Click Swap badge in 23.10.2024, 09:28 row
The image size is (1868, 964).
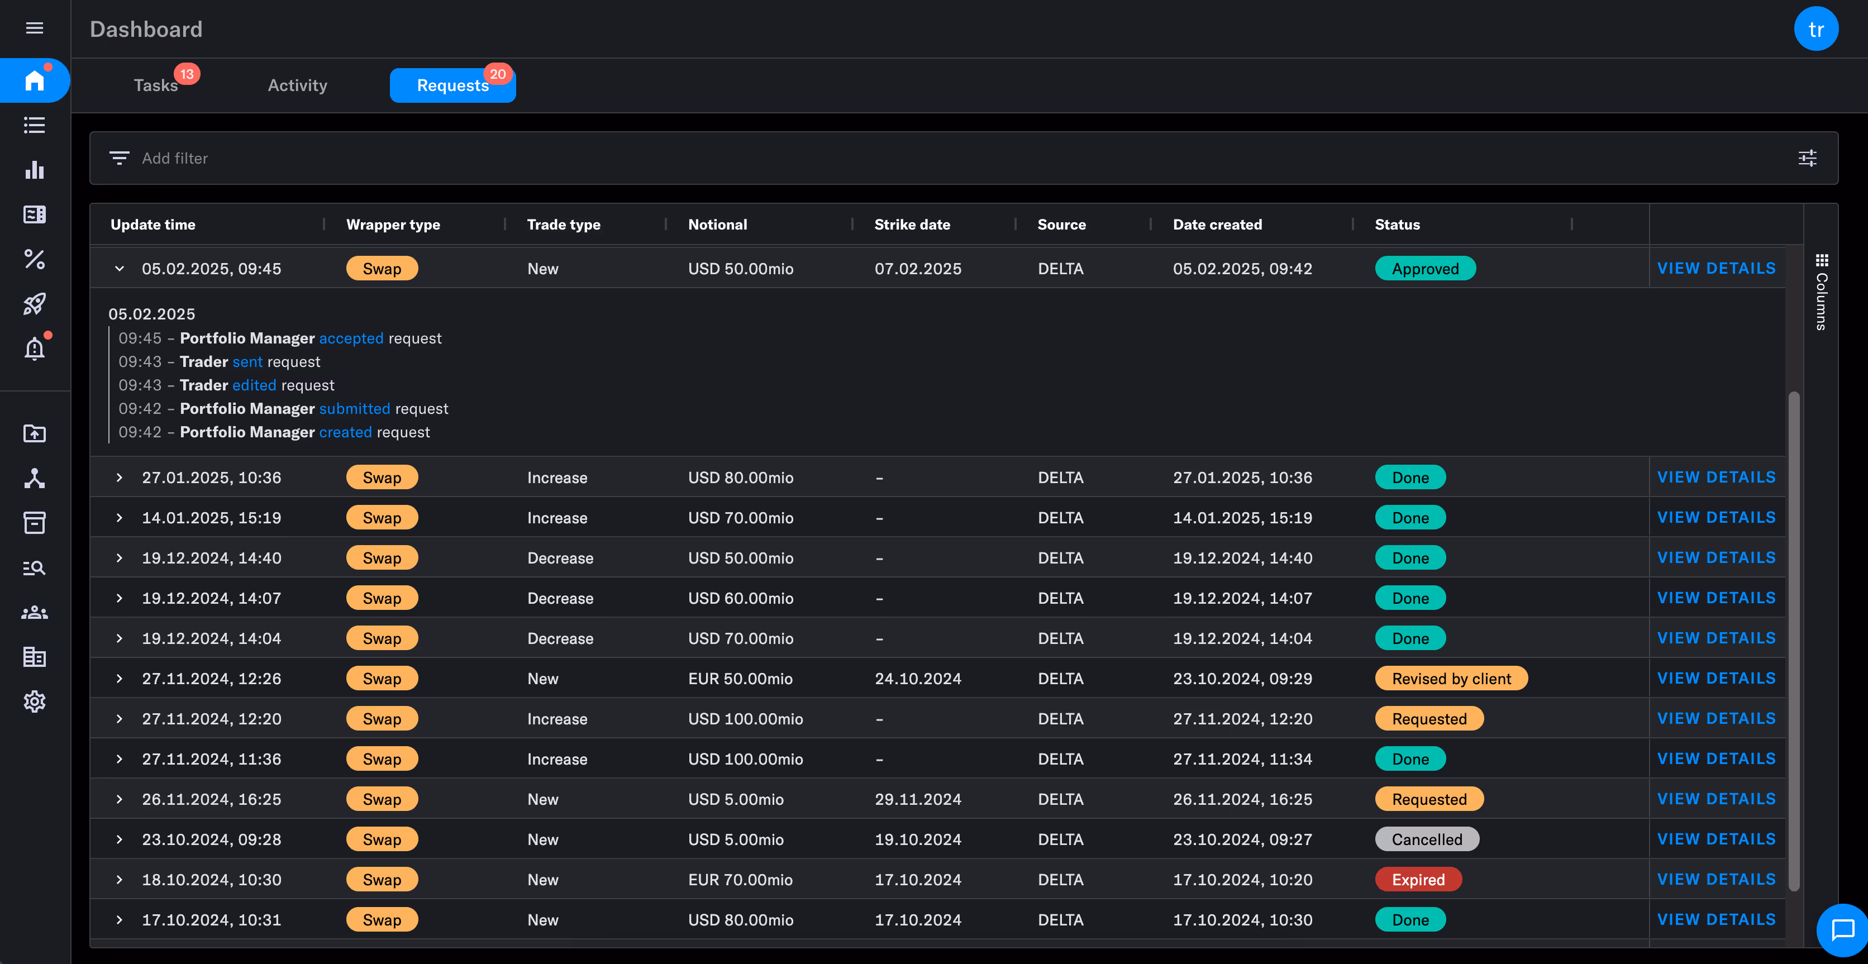382,839
